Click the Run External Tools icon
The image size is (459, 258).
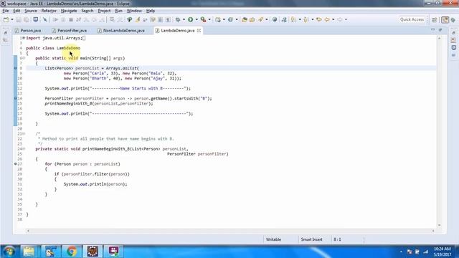(203, 19)
